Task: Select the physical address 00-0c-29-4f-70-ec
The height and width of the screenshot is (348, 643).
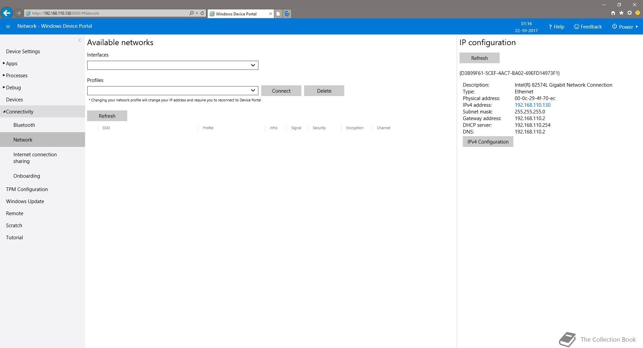Action: point(535,98)
